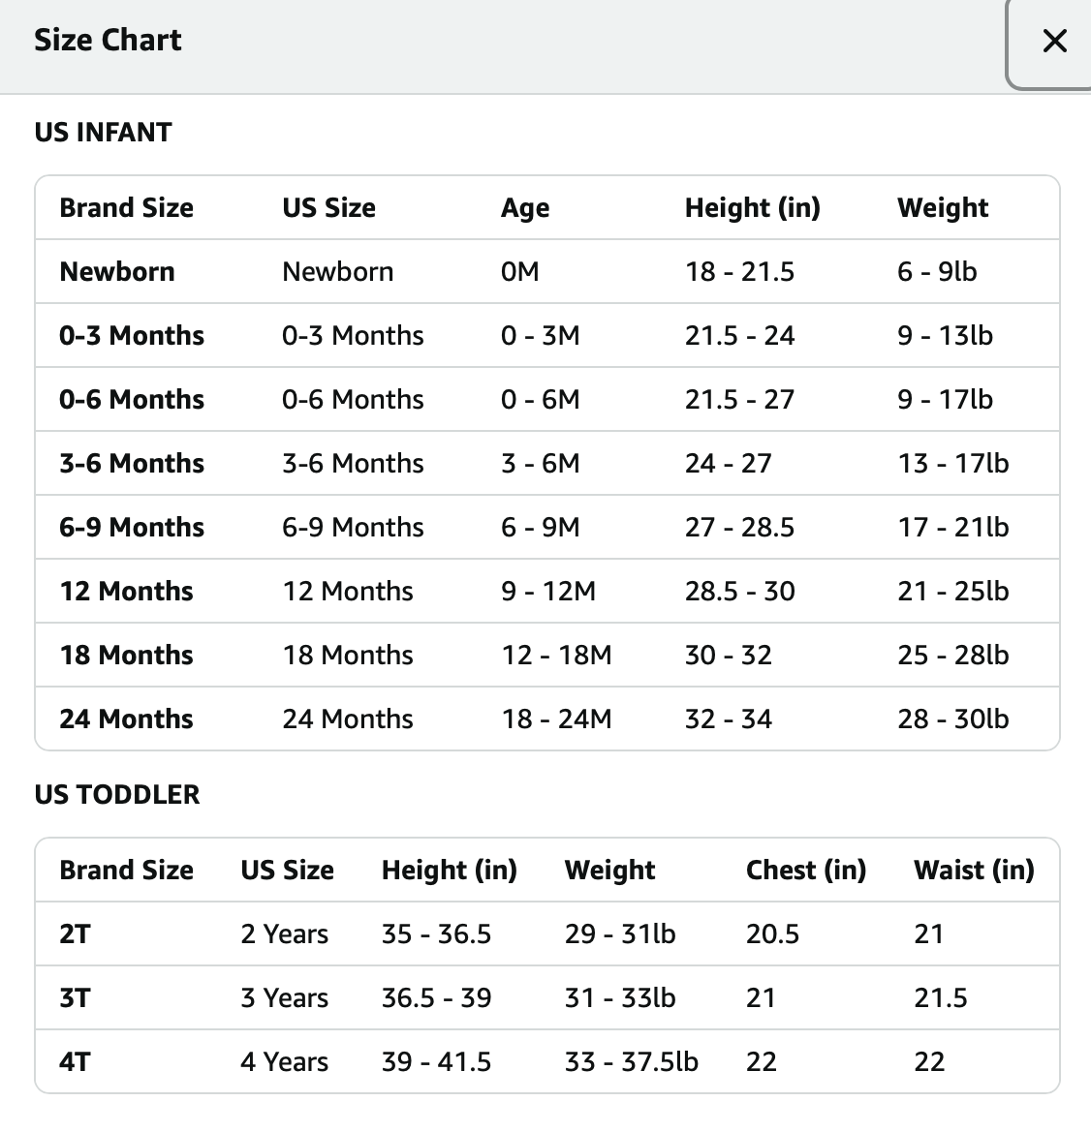Click the 12 Months brand size cell
The height and width of the screenshot is (1132, 1091).
[x=126, y=591]
